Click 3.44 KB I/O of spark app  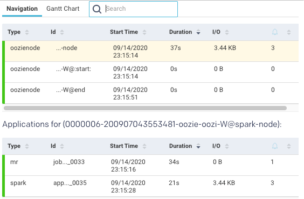[224, 183]
